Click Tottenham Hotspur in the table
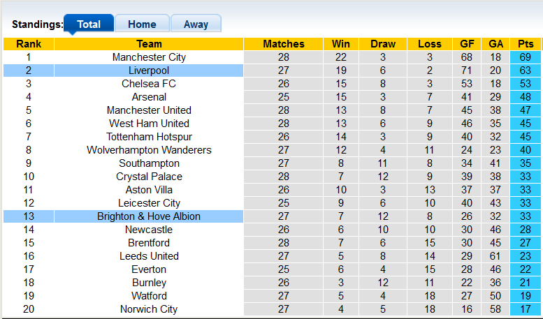This screenshot has width=543, height=319. click(149, 137)
